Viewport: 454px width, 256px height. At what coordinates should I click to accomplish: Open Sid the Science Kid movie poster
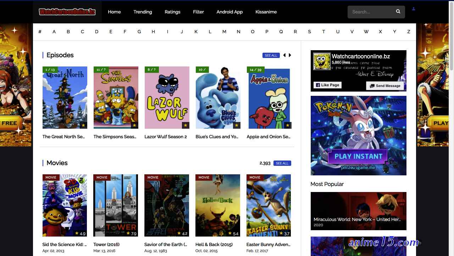(65, 205)
